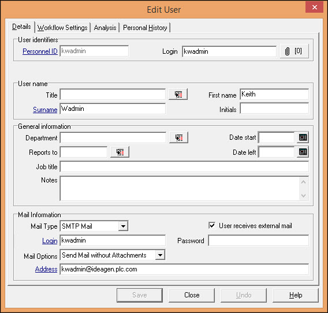The height and width of the screenshot is (313, 328).
Task: Expand the Mail Type dropdown
Action: pos(123,226)
